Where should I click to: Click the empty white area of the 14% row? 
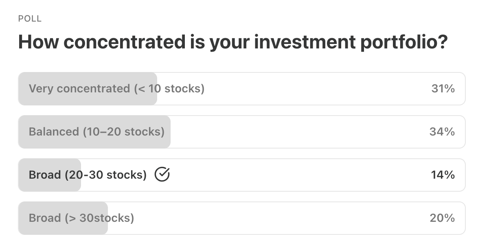point(297,175)
